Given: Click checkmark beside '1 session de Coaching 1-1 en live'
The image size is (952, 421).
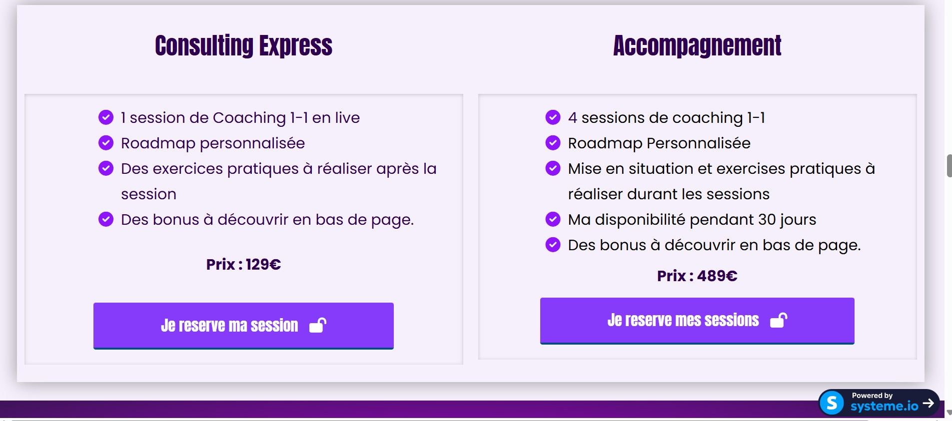Looking at the screenshot, I should click(x=106, y=117).
